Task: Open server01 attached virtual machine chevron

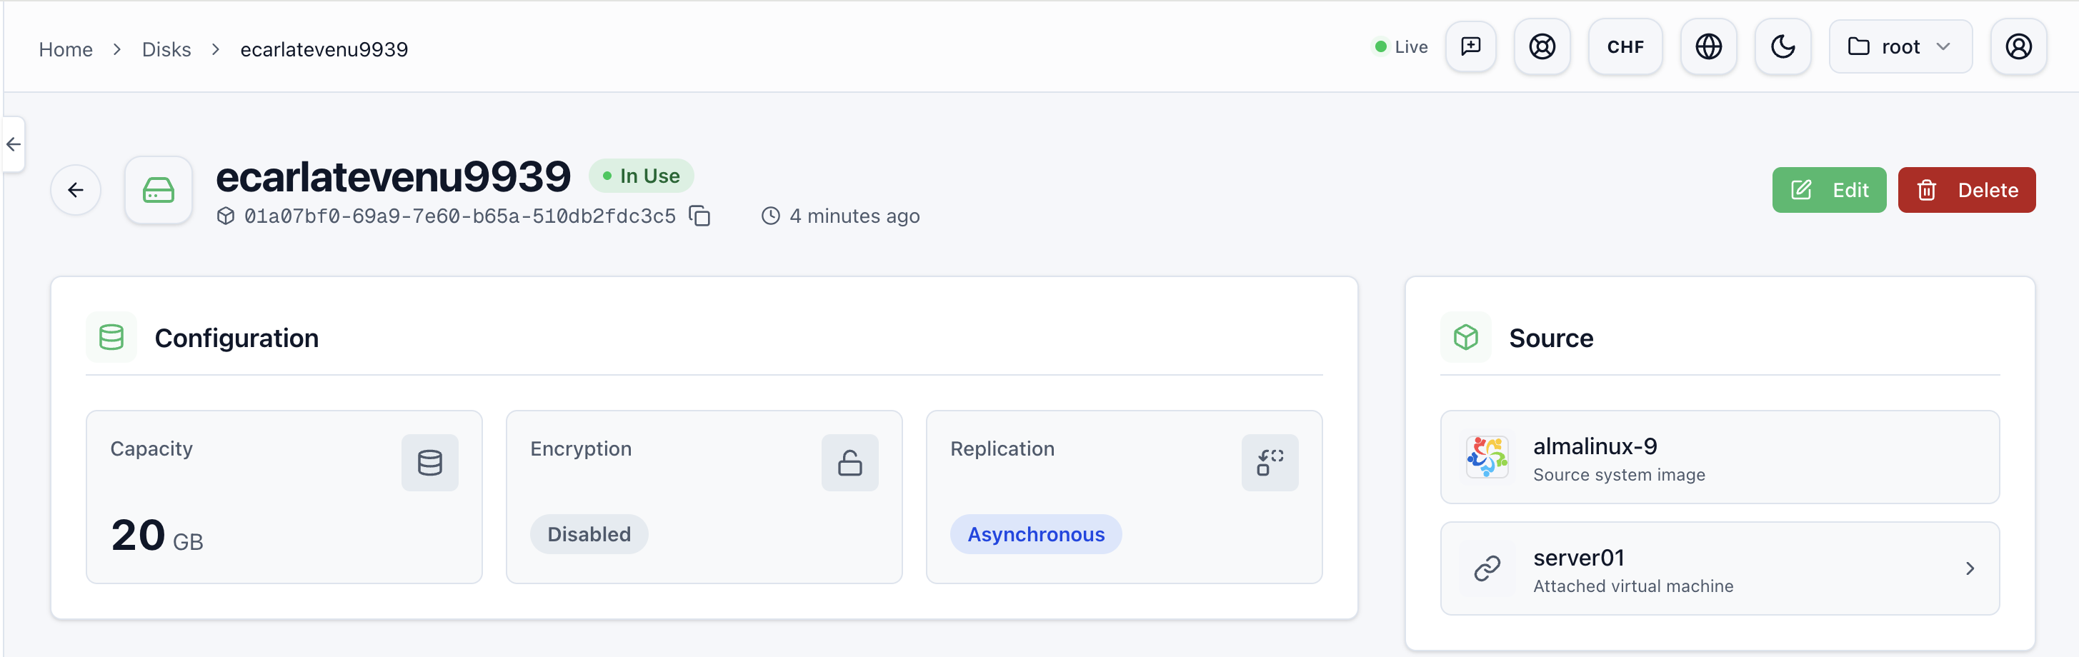Action: click(1969, 568)
